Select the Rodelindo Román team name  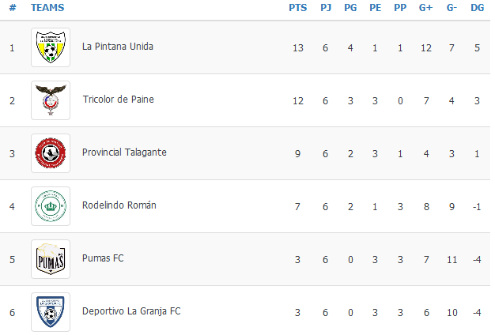click(119, 205)
